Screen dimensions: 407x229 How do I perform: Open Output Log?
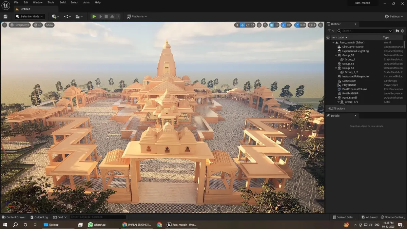point(39,217)
